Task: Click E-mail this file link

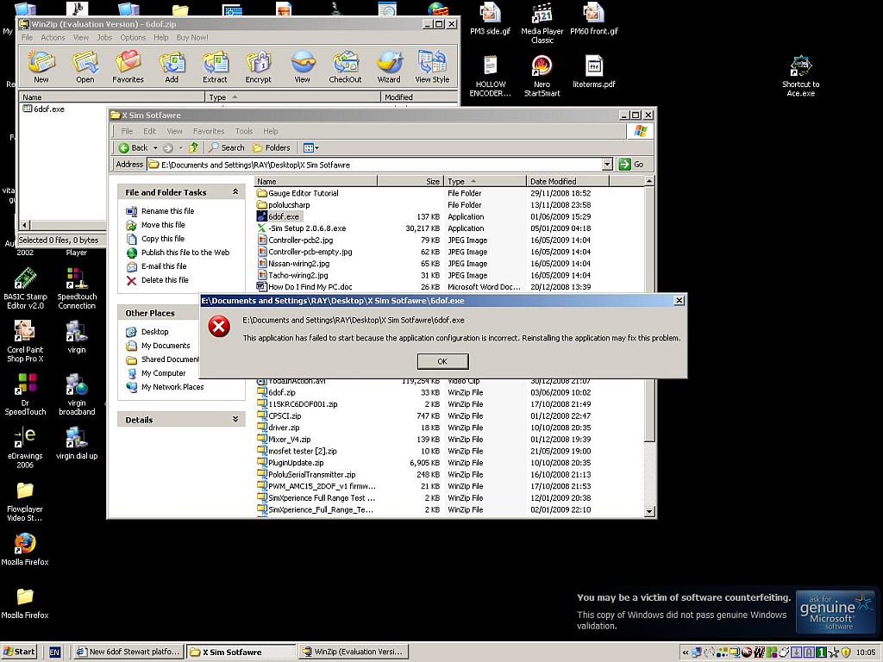Action: click(164, 266)
